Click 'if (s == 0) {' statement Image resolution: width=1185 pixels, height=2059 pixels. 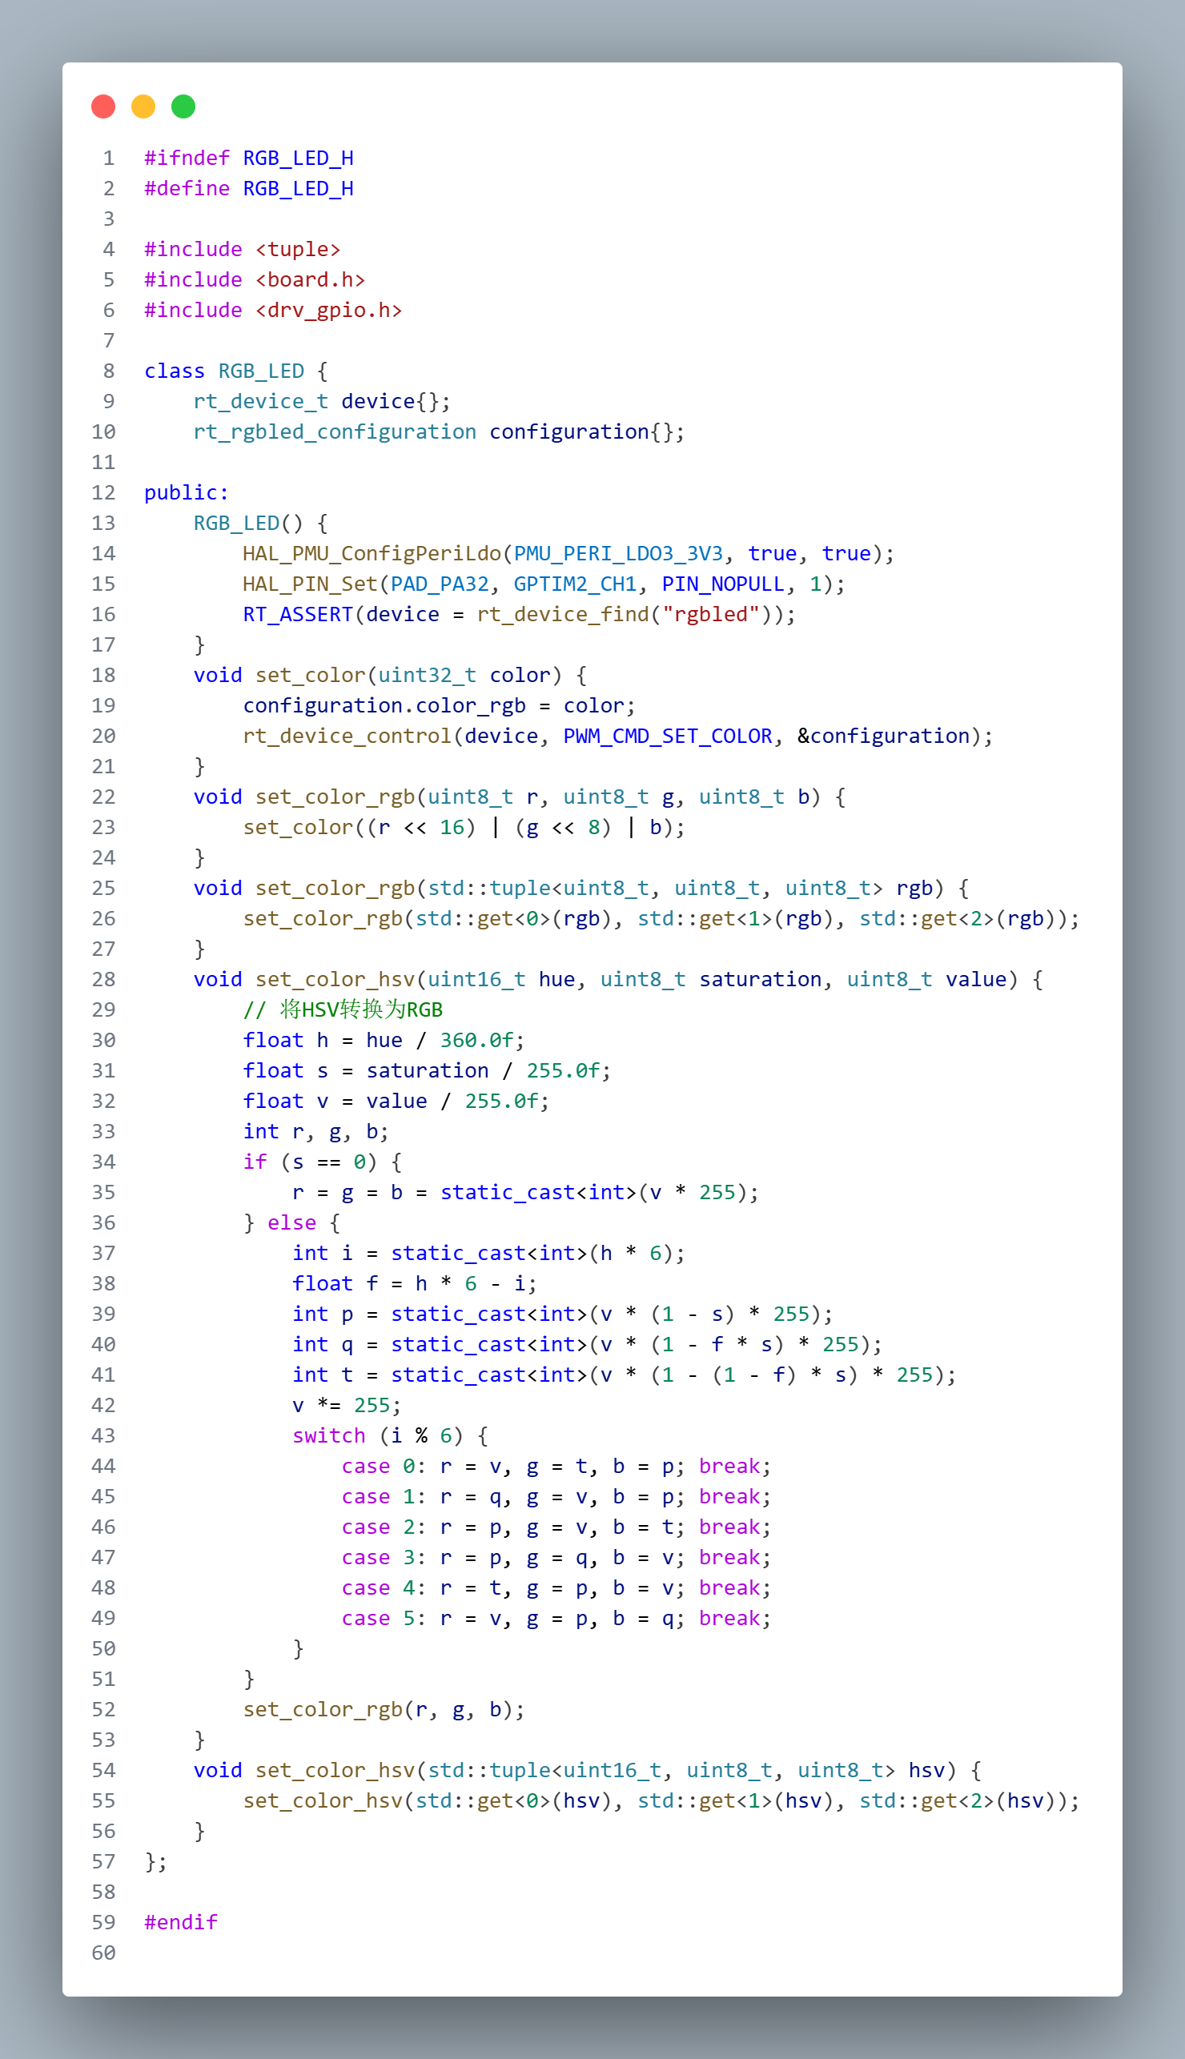point(323,1162)
